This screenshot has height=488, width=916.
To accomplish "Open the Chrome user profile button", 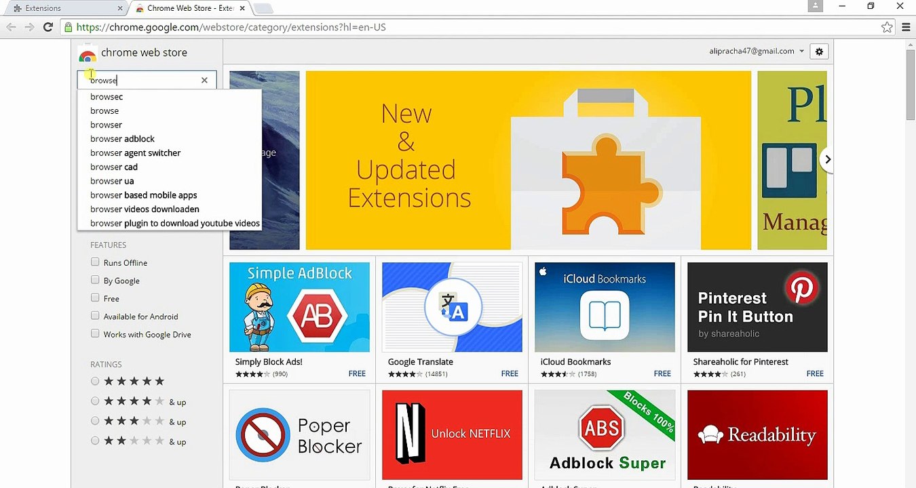I will point(816,6).
